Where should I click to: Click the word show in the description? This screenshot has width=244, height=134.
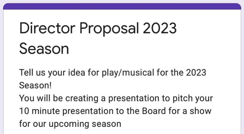click(200, 111)
